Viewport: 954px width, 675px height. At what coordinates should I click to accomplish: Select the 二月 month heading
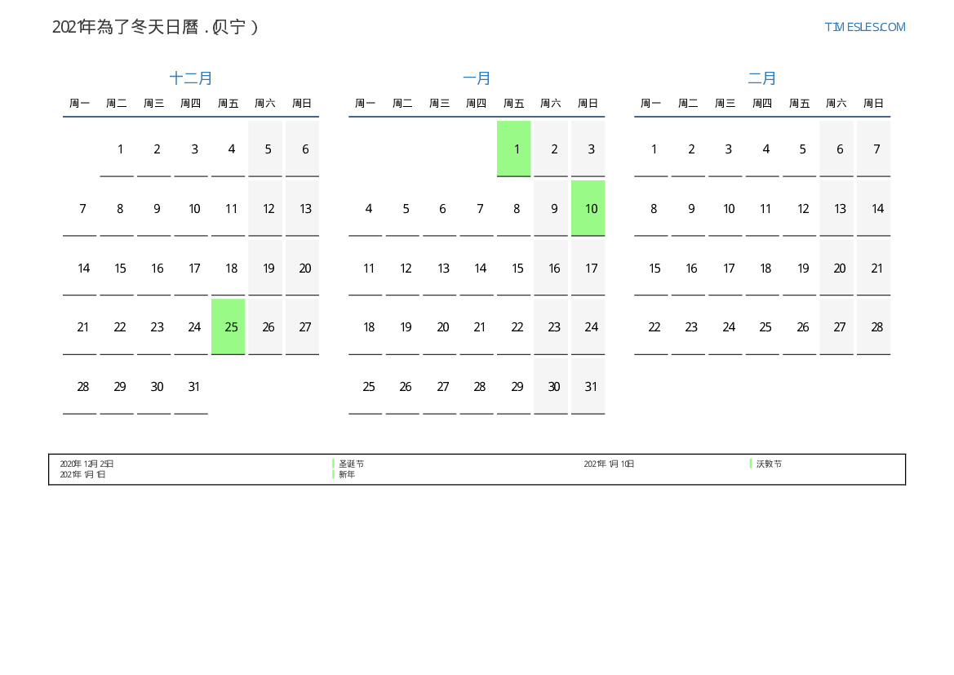pyautogui.click(x=762, y=78)
